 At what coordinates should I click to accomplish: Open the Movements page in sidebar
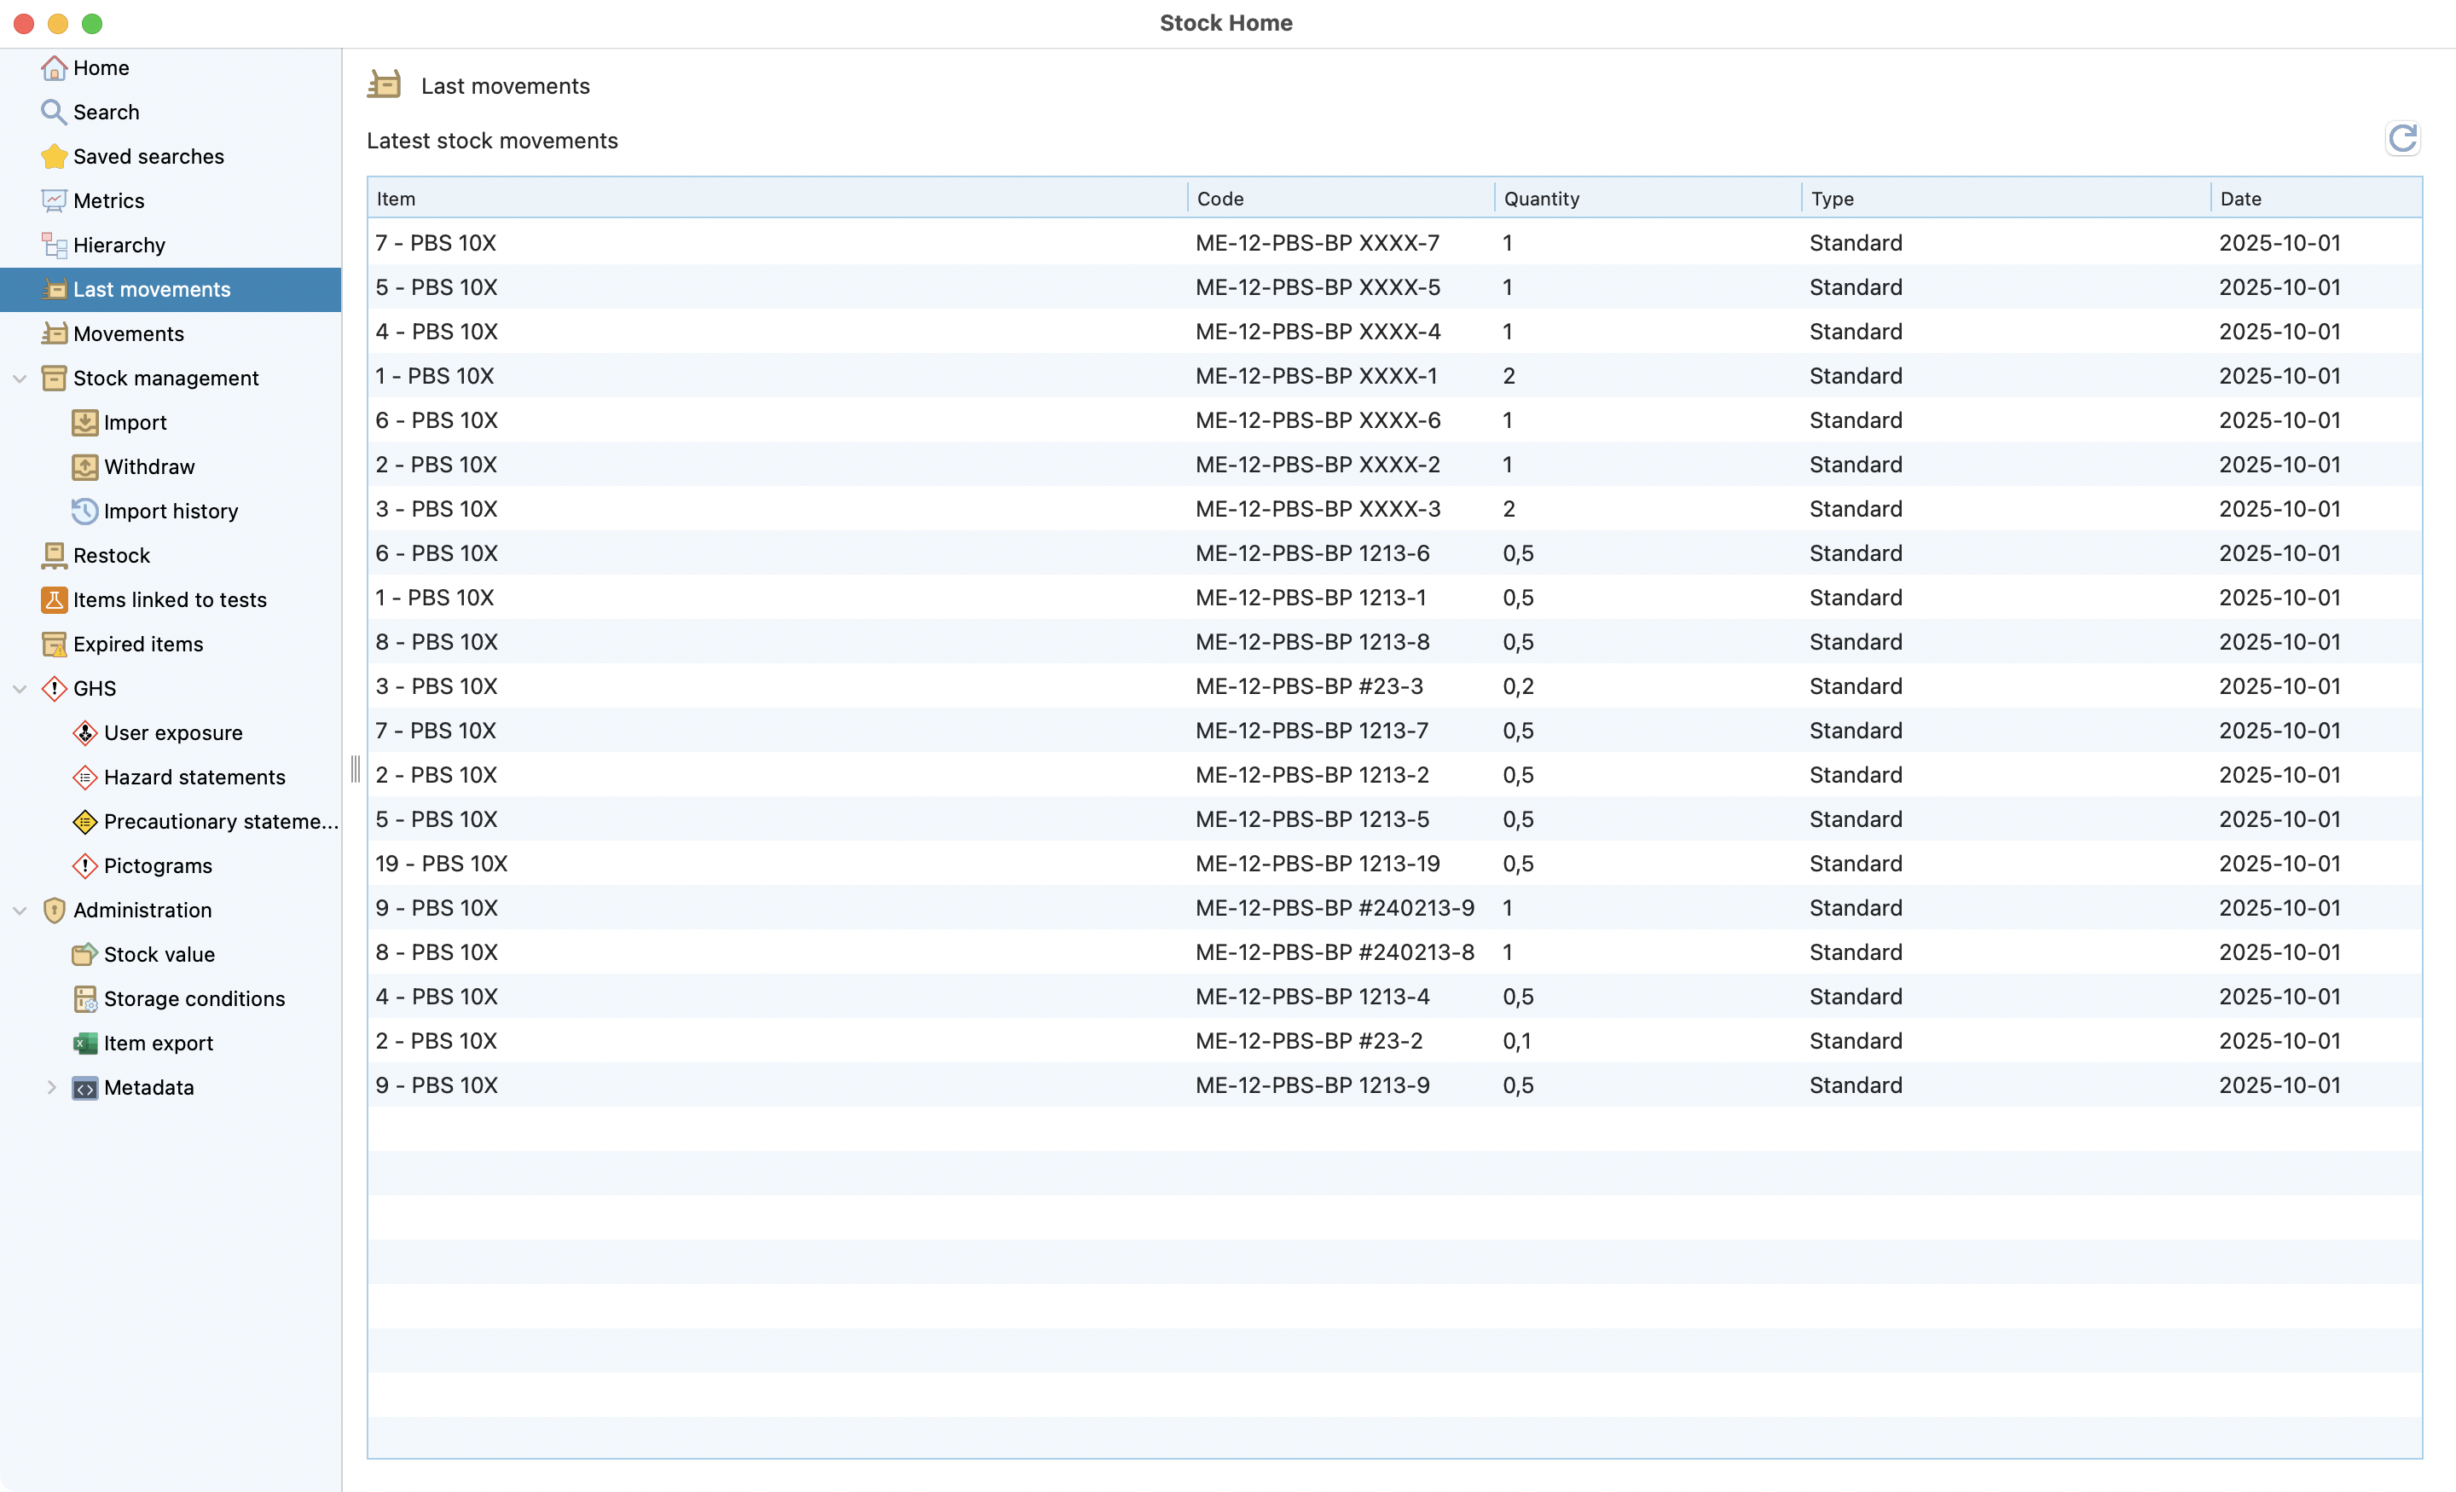[x=128, y=334]
